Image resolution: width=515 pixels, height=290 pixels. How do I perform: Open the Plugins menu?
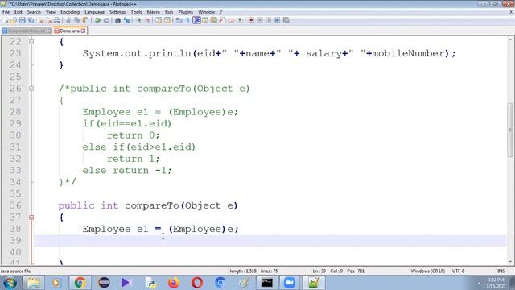tap(186, 12)
